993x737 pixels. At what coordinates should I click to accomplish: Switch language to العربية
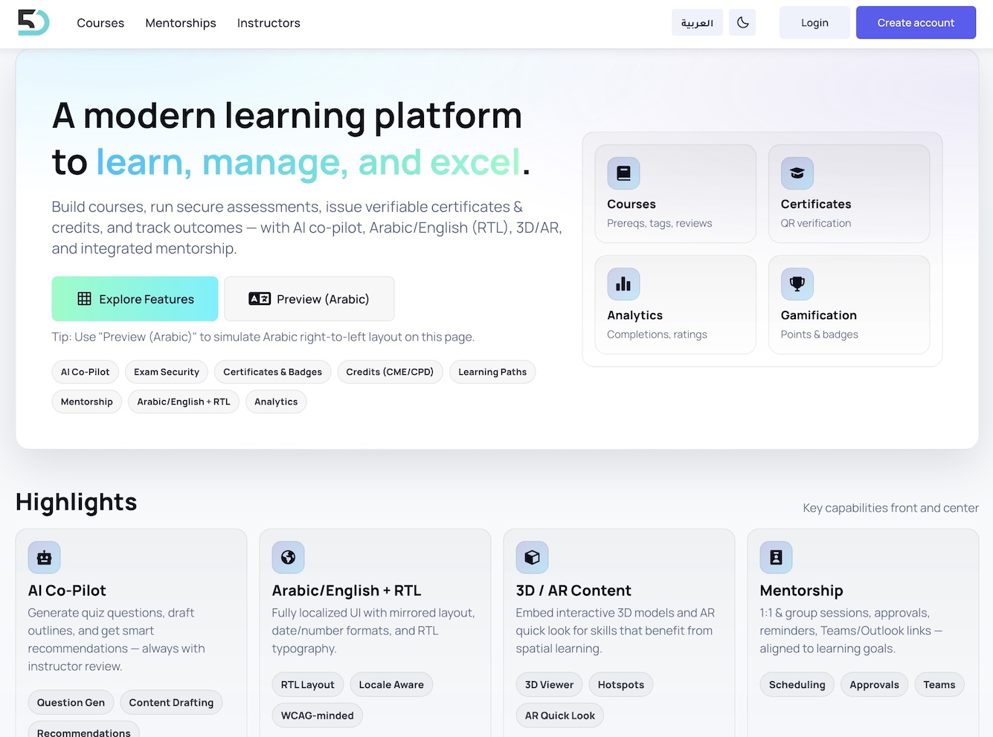(697, 22)
